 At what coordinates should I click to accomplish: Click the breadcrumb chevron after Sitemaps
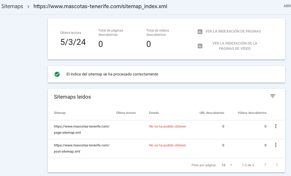28,7
